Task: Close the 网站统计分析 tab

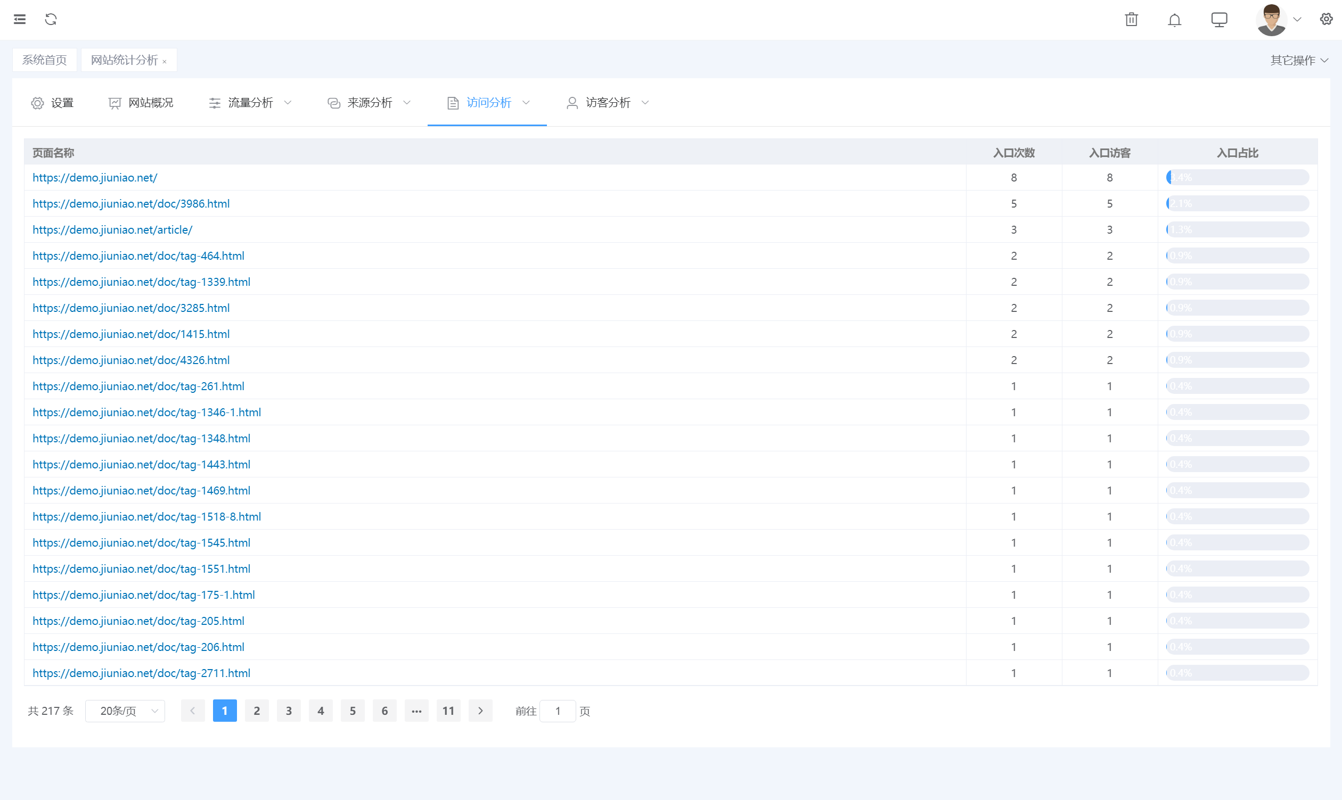Action: pyautogui.click(x=165, y=61)
